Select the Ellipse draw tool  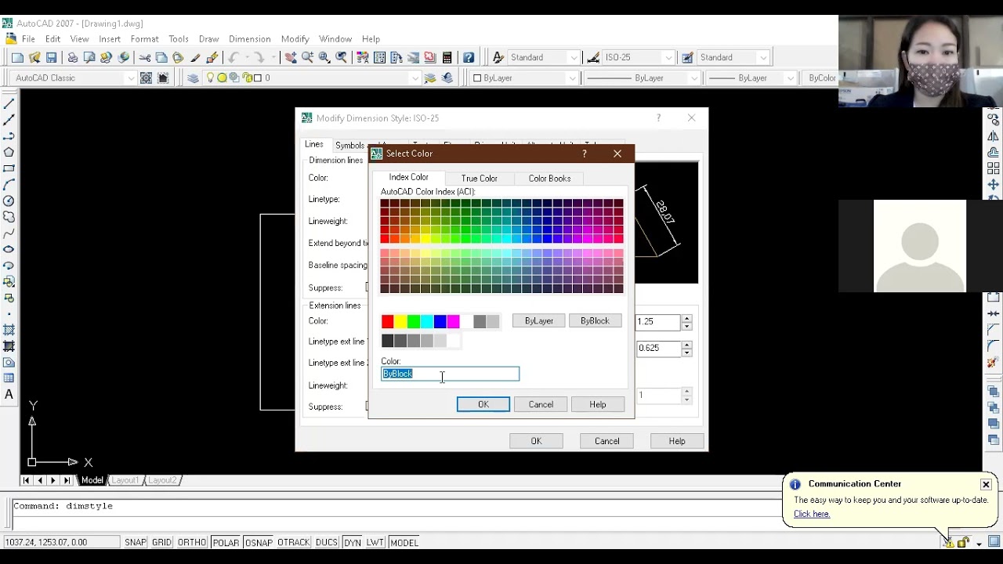[x=9, y=249]
